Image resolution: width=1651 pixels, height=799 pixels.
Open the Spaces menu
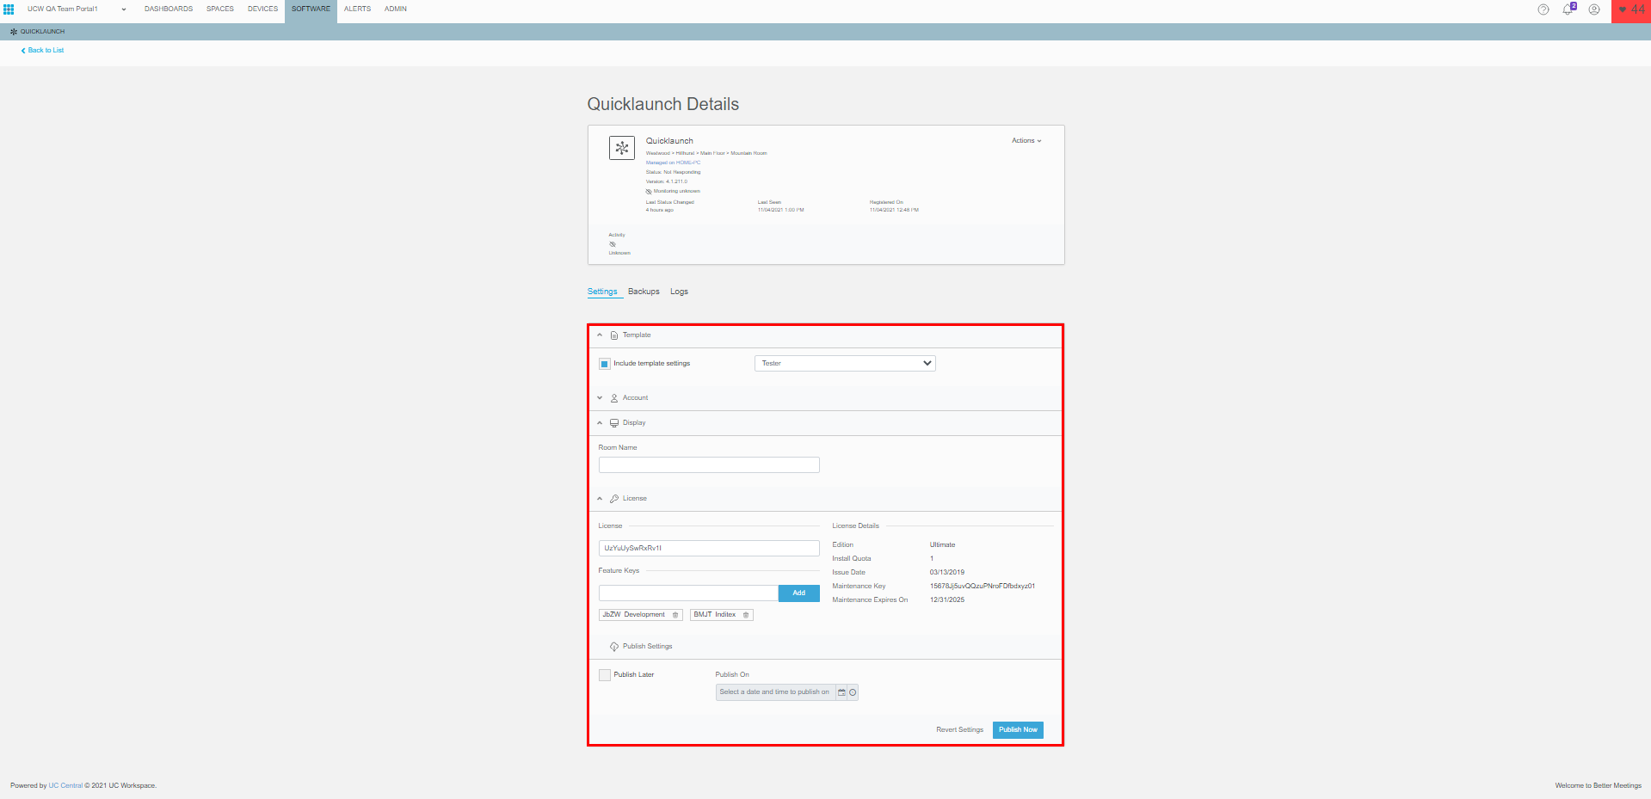coord(220,9)
